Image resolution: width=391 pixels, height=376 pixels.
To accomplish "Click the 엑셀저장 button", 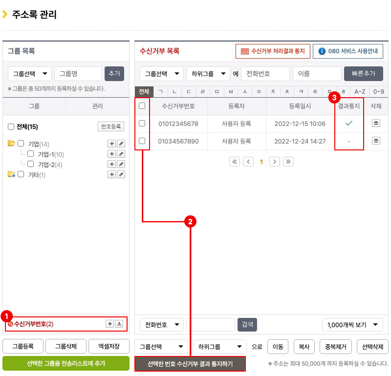I will 109,346.
